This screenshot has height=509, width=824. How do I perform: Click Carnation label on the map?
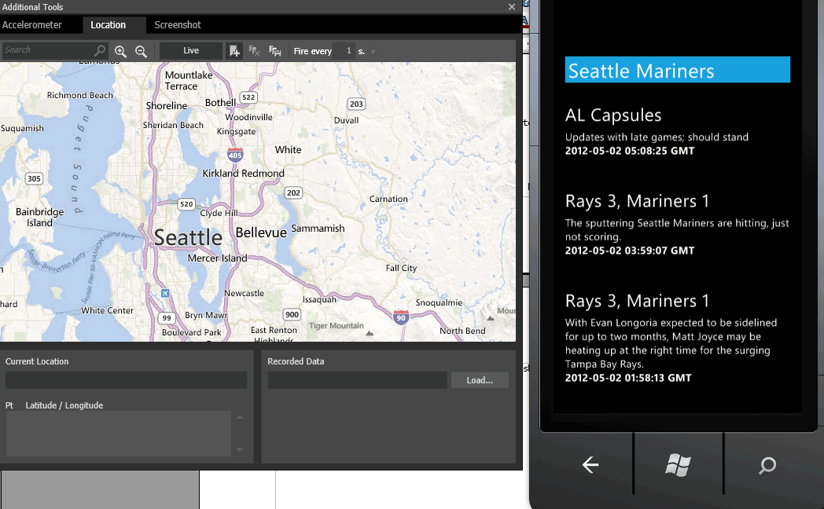click(x=388, y=199)
